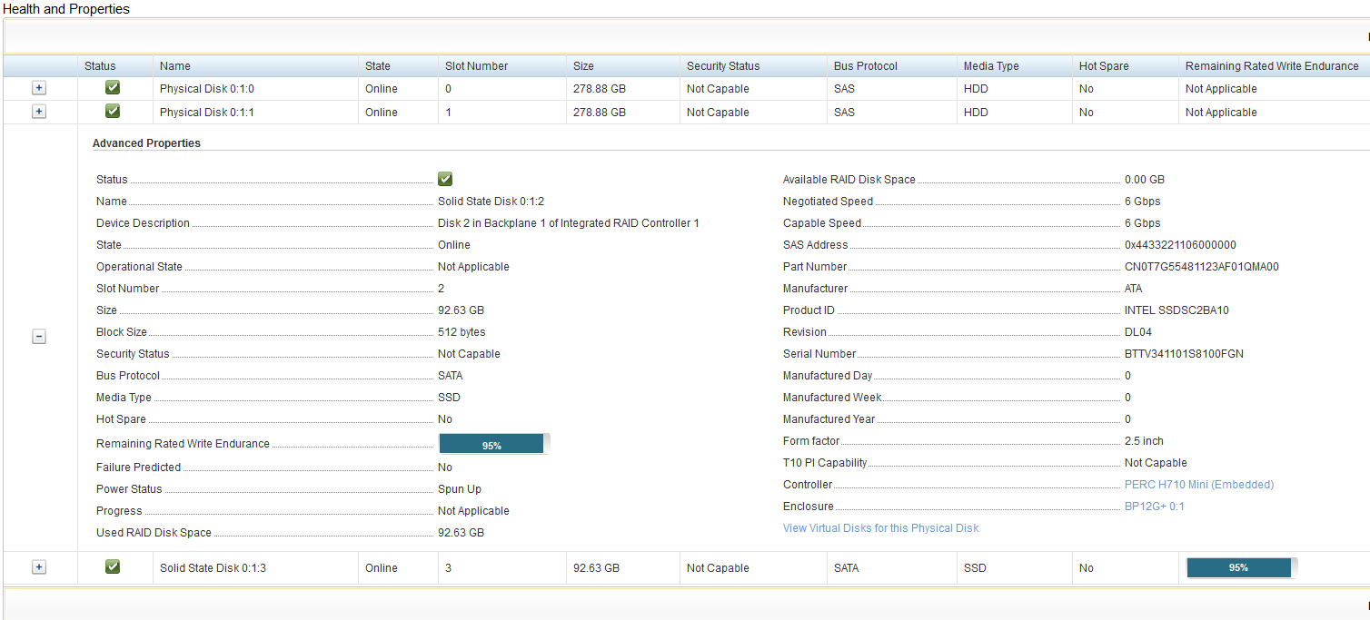Click SAS bus protocol cell for Physical Disk 0:1:0
Image resolution: width=1370 pixels, height=620 pixels.
point(844,89)
